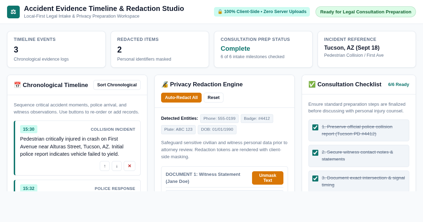Select the Badge: #4412 entity chip
Screen dimensions: 423x222
pyautogui.click(x=257, y=119)
